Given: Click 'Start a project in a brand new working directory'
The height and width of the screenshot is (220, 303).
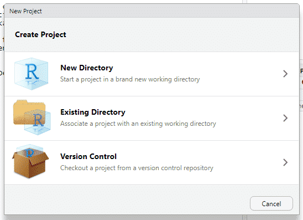Looking at the screenshot, I should 130,79.
